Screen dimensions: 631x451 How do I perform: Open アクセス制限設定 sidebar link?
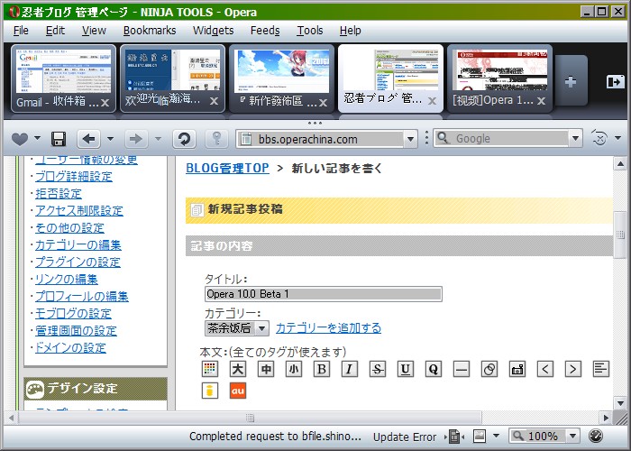pyautogui.click(x=79, y=210)
